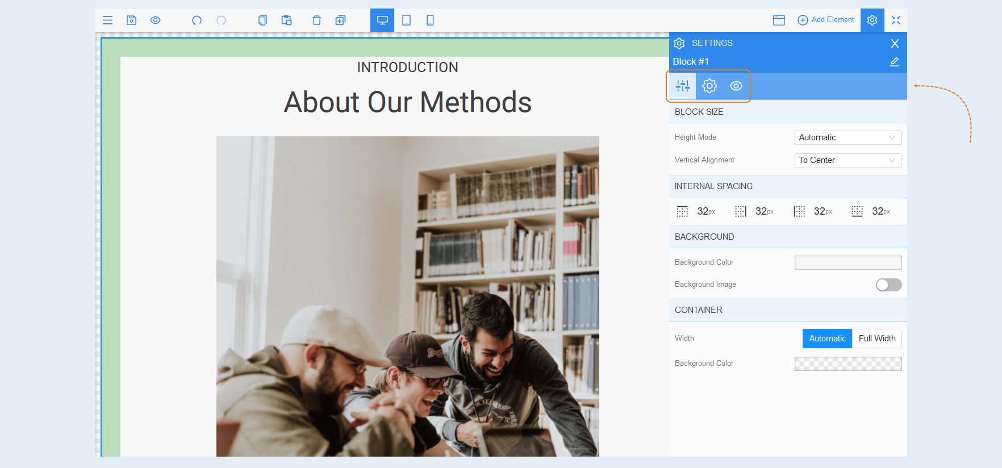Click the Add Element button

click(x=825, y=20)
